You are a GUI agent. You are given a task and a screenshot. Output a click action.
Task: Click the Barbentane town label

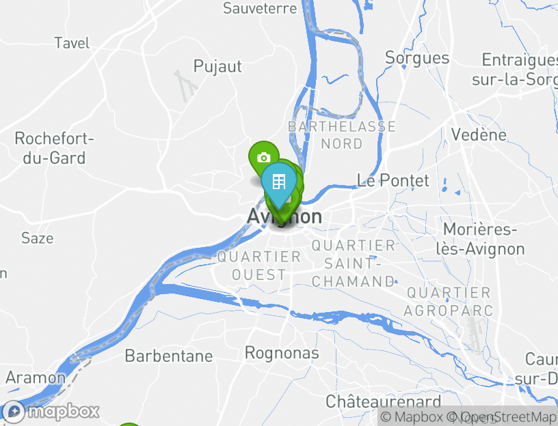tap(169, 356)
